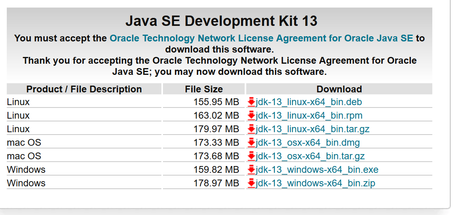
Task: Click red download arrow beside osx-x64_bin.dmg
Action: [x=251, y=143]
